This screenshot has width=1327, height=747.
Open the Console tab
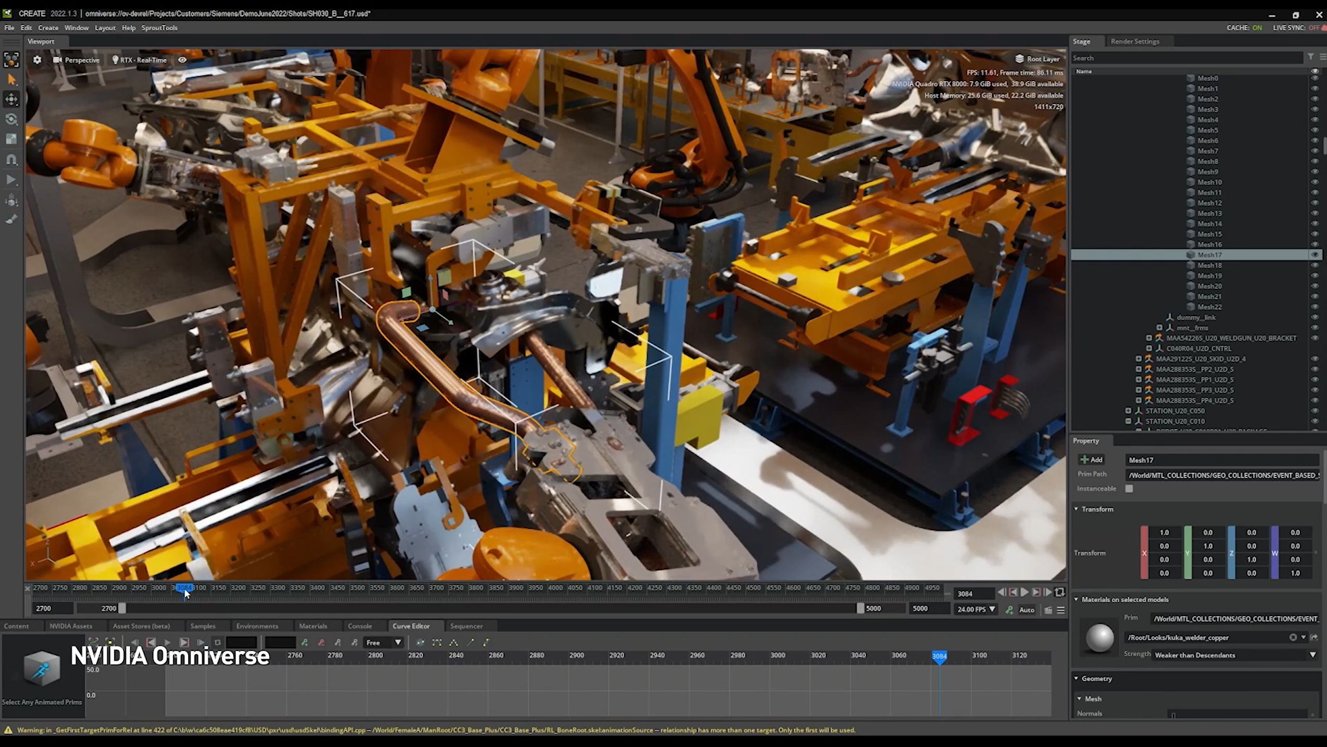(360, 626)
